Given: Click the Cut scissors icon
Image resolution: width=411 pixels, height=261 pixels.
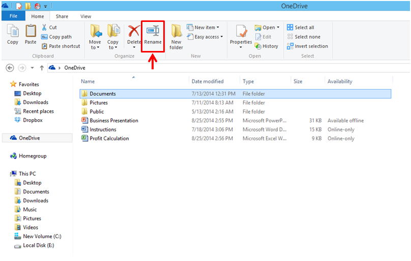Looking at the screenshot, I should tap(44, 28).
